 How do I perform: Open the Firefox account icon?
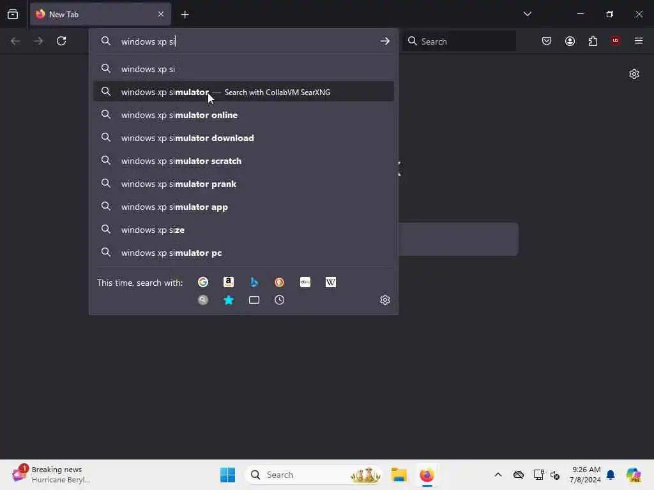pyautogui.click(x=570, y=41)
